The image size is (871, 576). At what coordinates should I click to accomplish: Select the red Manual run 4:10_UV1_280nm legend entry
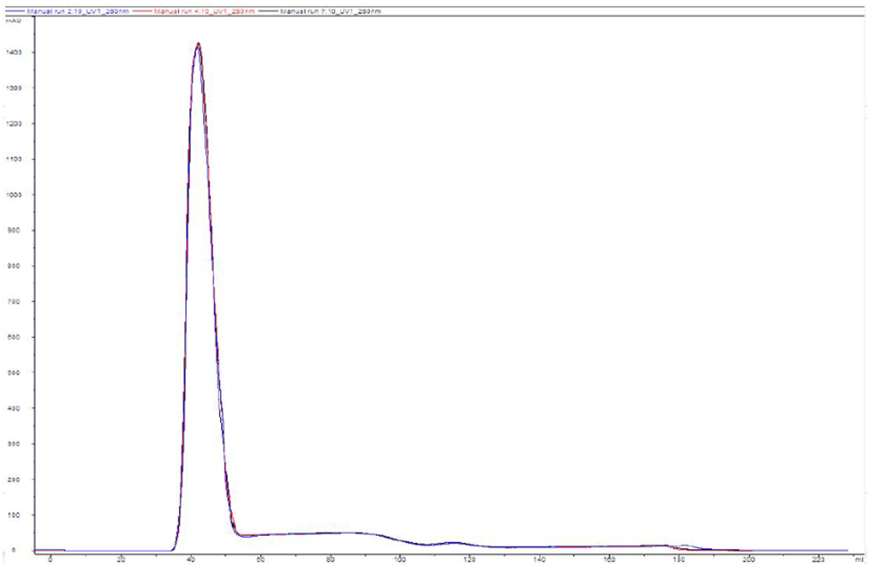(x=204, y=12)
